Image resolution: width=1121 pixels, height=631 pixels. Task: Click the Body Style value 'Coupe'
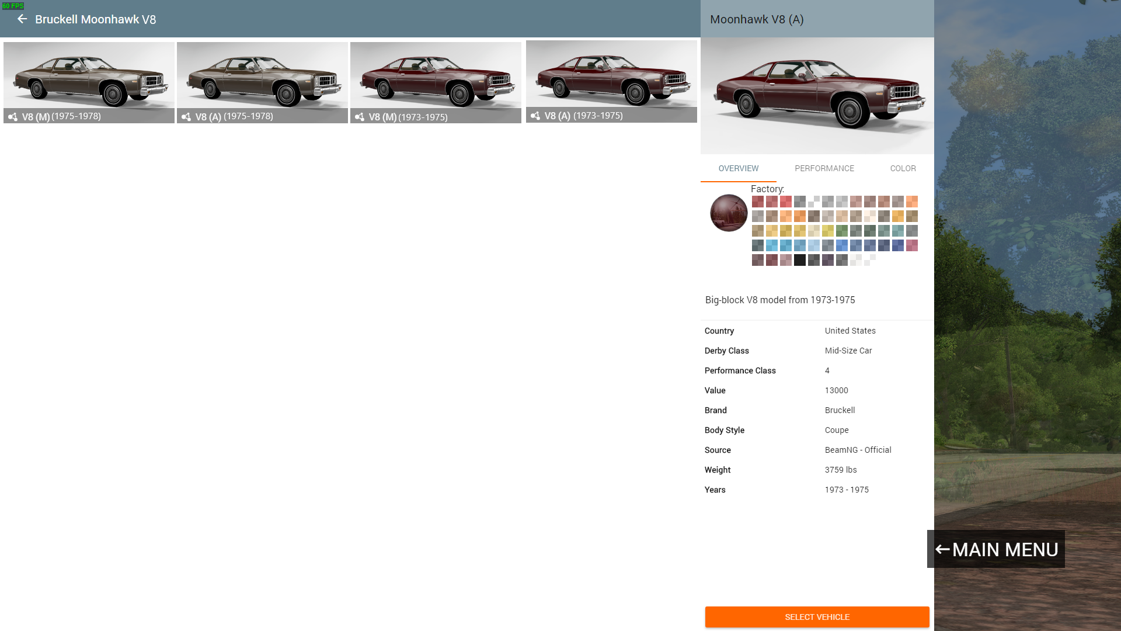837,430
